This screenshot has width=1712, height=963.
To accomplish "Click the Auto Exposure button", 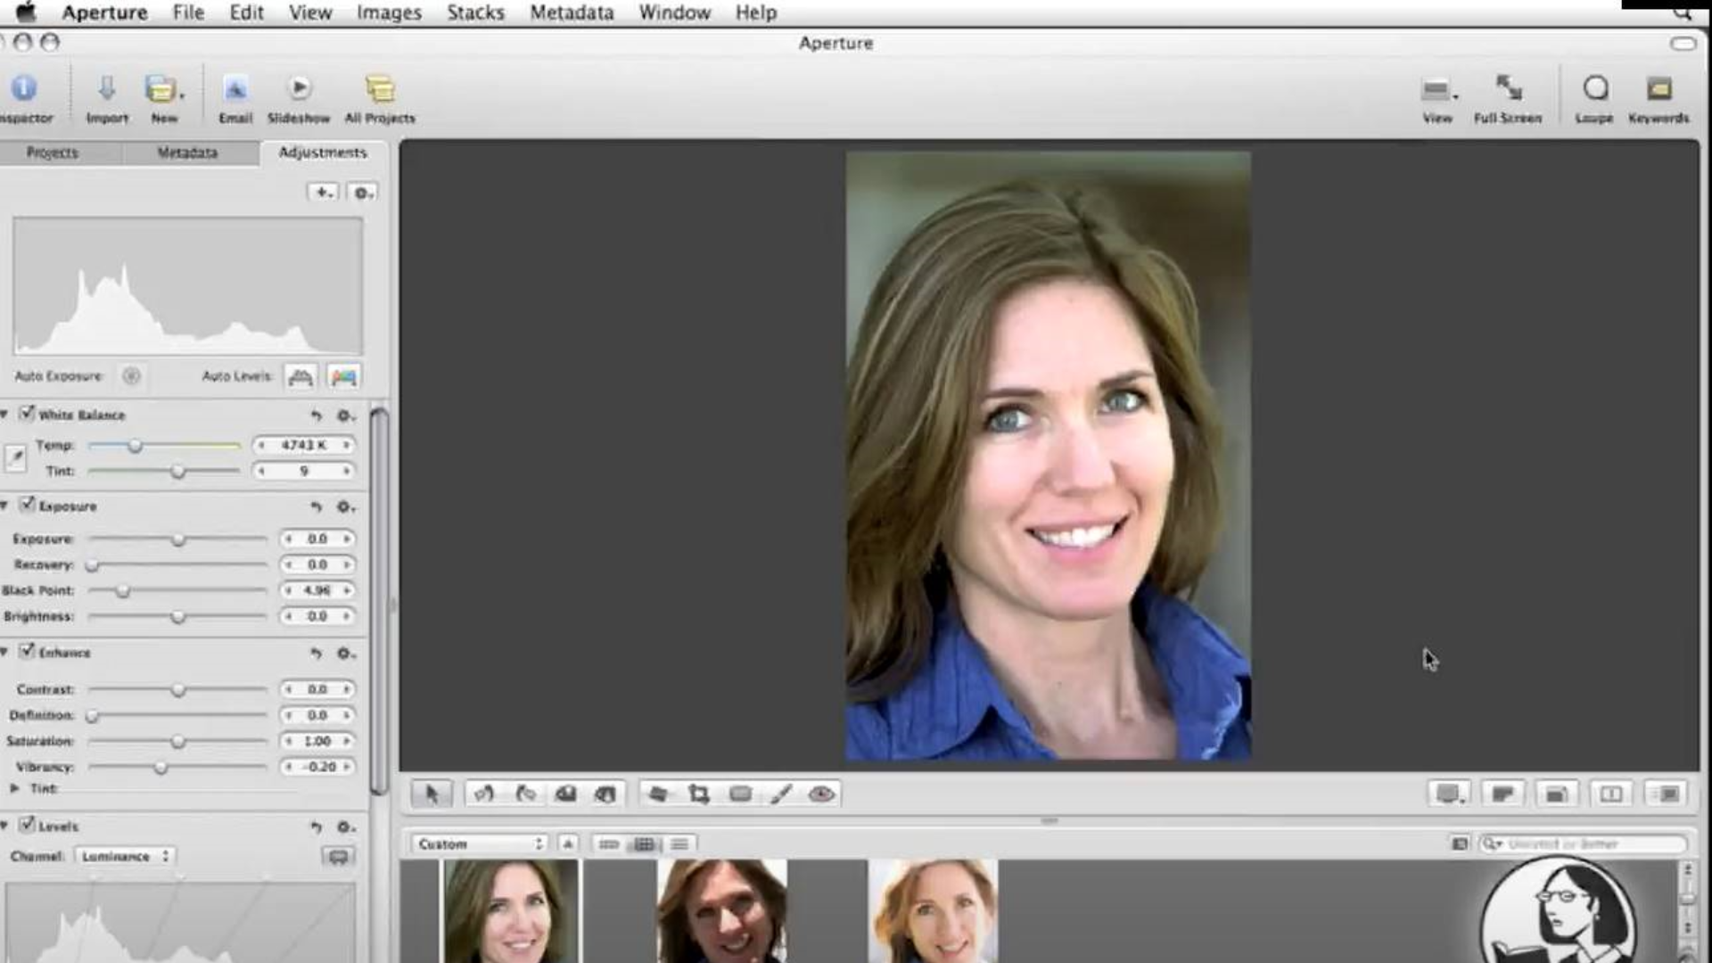I will 131,376.
